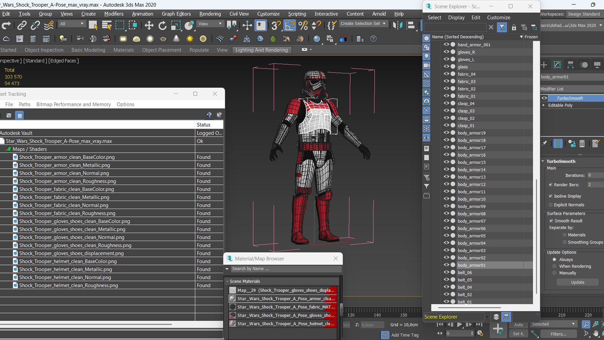This screenshot has width=604, height=340.
Task: Show cameras filter in Scene Explorer sidebar
Action: click(426, 65)
